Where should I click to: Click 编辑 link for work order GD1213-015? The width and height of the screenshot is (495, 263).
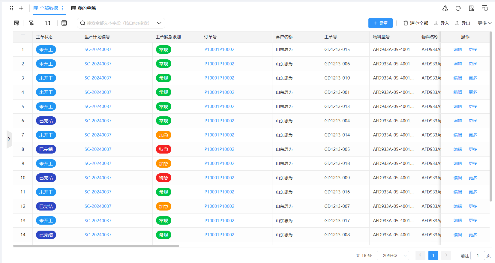[x=457, y=49]
